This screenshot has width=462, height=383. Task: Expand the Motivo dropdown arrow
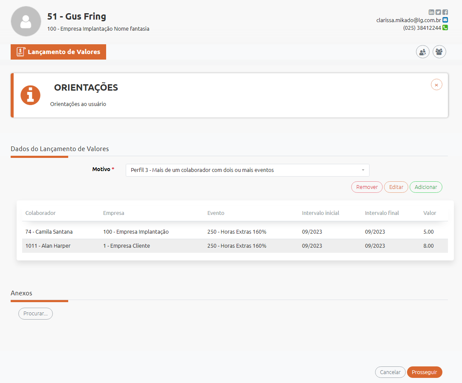pos(363,170)
